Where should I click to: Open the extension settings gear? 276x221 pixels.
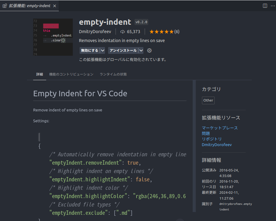[x=149, y=50]
